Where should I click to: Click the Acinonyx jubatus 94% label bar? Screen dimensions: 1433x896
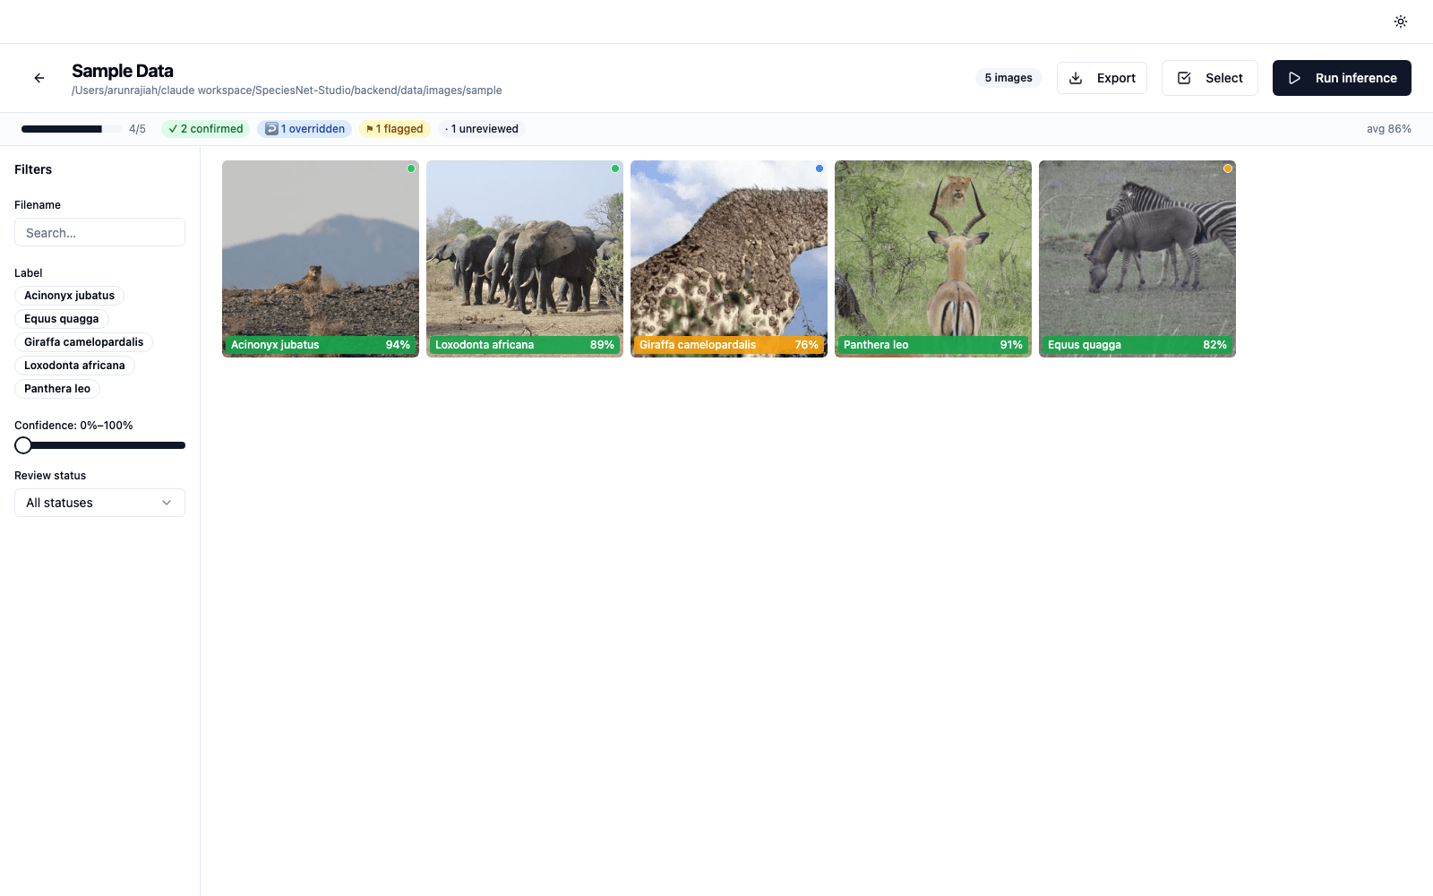tap(321, 345)
